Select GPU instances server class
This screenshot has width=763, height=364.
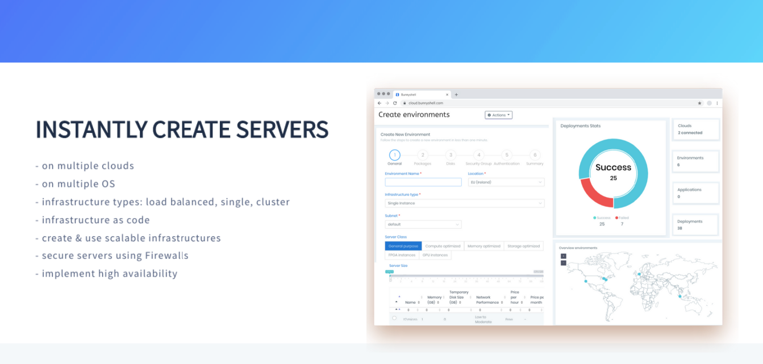435,255
